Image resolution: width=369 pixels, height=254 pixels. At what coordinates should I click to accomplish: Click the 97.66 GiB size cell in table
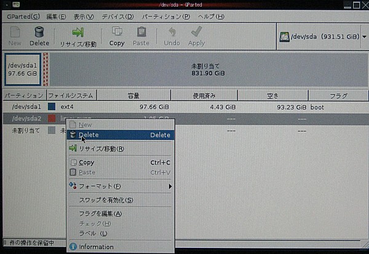tap(154, 107)
